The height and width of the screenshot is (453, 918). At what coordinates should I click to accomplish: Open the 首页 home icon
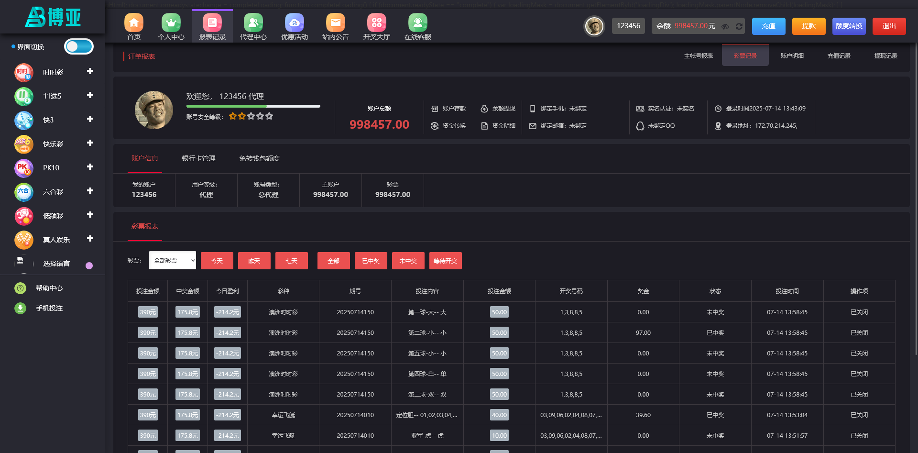pos(134,22)
